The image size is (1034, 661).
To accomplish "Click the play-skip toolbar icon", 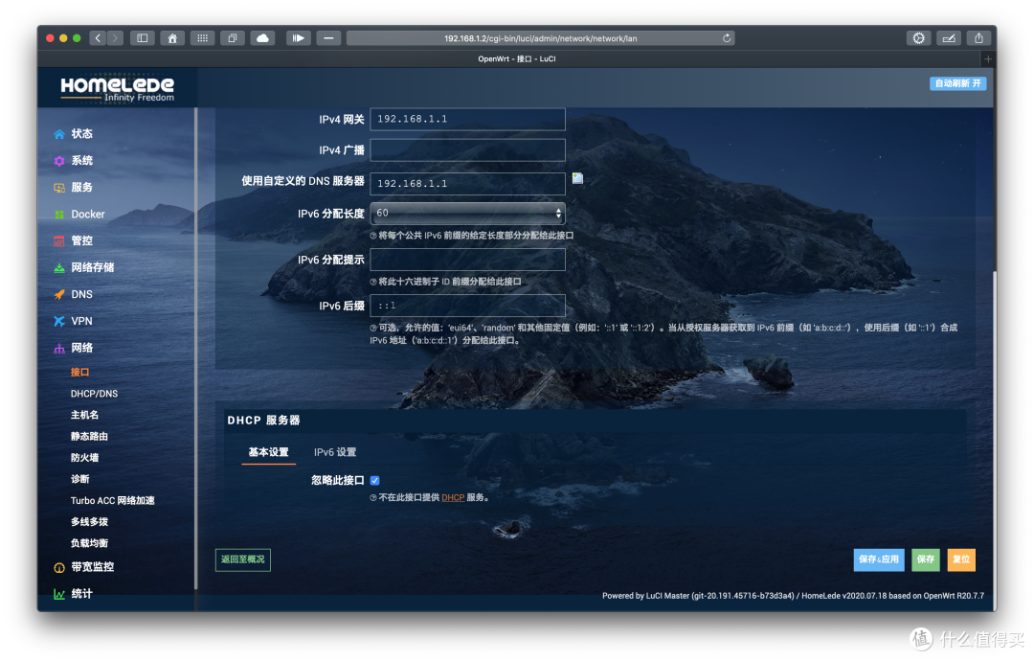I will pos(298,38).
